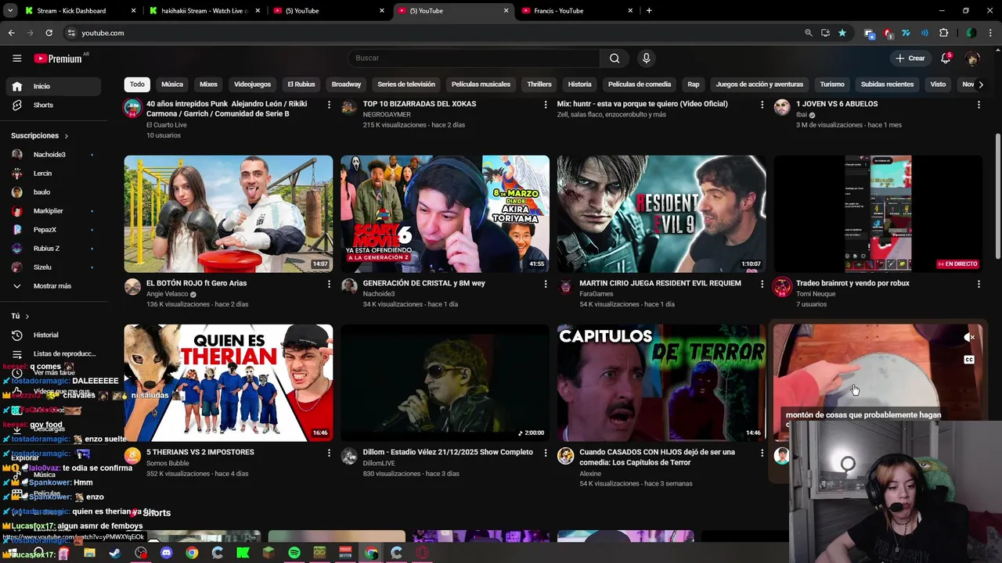Open options for GENERACIÓN DE CRISTAL video
The height and width of the screenshot is (563, 1002).
(x=546, y=284)
